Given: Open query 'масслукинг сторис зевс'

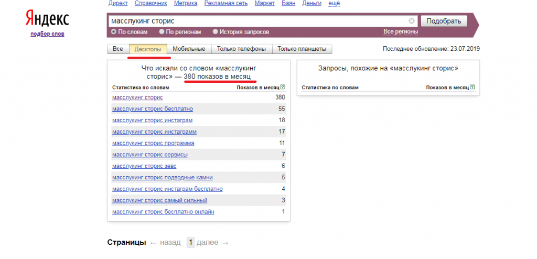Looking at the screenshot, I should [x=144, y=166].
